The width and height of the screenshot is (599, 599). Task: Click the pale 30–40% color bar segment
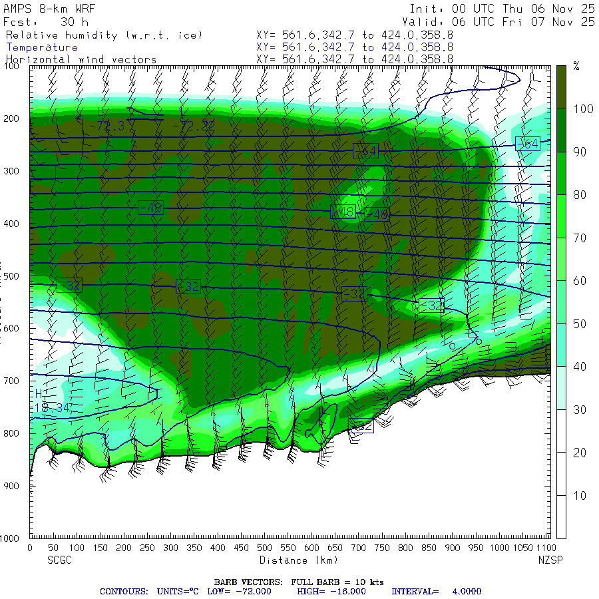click(x=561, y=388)
